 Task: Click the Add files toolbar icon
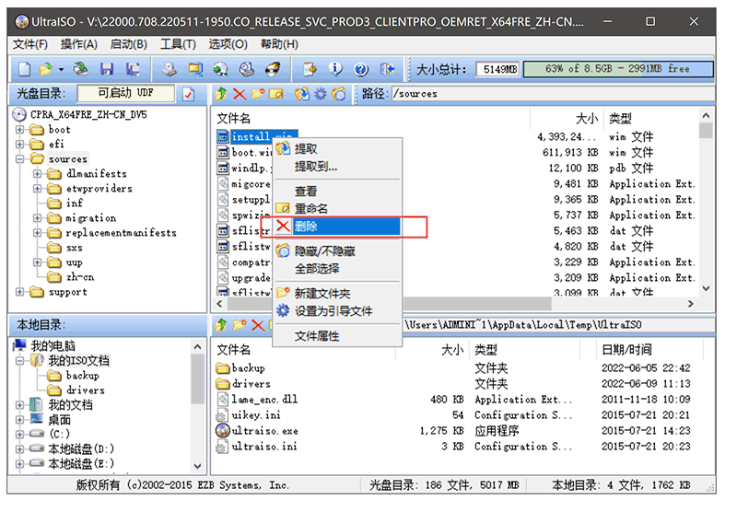(x=310, y=69)
